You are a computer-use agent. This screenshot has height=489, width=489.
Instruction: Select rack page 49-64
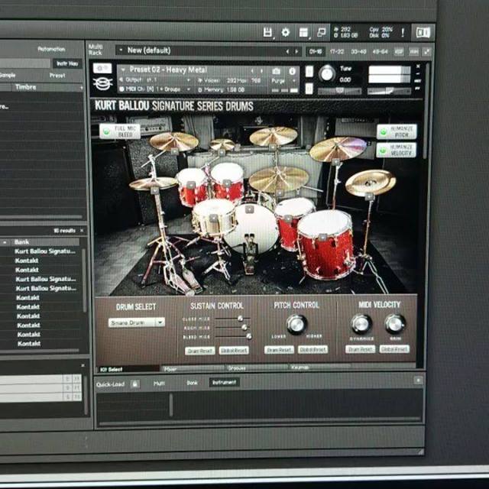point(380,52)
